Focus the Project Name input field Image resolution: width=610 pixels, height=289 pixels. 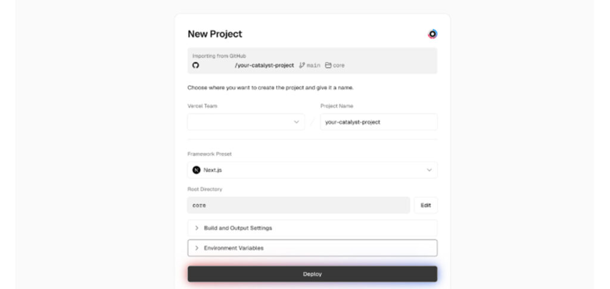pyautogui.click(x=379, y=122)
